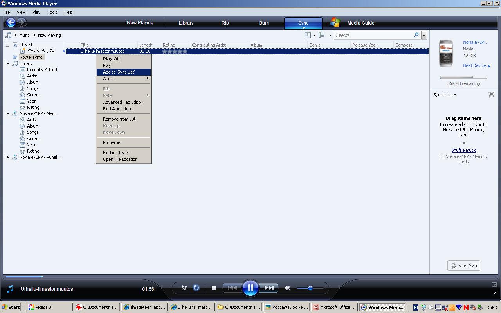Click the Nokia e71PP phone thumbnail
This screenshot has width=501, height=313.
pyautogui.click(x=446, y=53)
